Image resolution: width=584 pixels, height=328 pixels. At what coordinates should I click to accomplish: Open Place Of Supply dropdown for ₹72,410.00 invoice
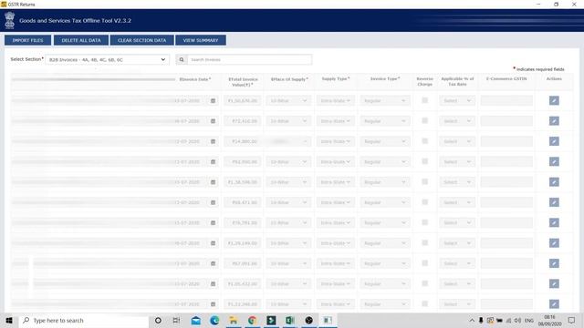click(288, 121)
